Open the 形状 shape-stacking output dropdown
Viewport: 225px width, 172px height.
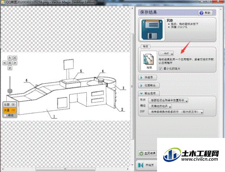168,100
